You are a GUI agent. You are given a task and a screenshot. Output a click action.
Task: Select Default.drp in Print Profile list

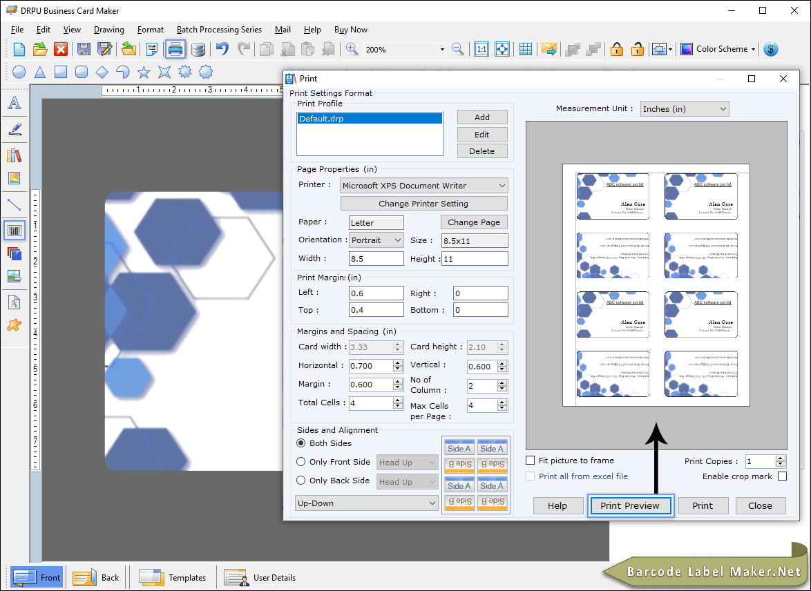tap(370, 119)
